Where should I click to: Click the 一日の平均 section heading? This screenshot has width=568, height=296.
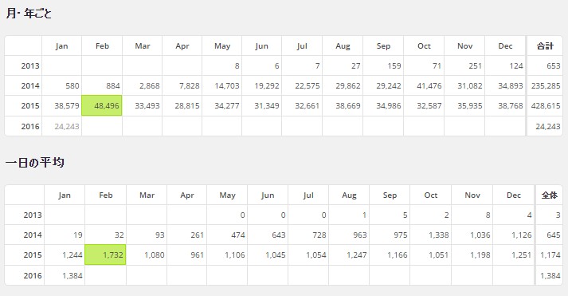(x=35, y=163)
